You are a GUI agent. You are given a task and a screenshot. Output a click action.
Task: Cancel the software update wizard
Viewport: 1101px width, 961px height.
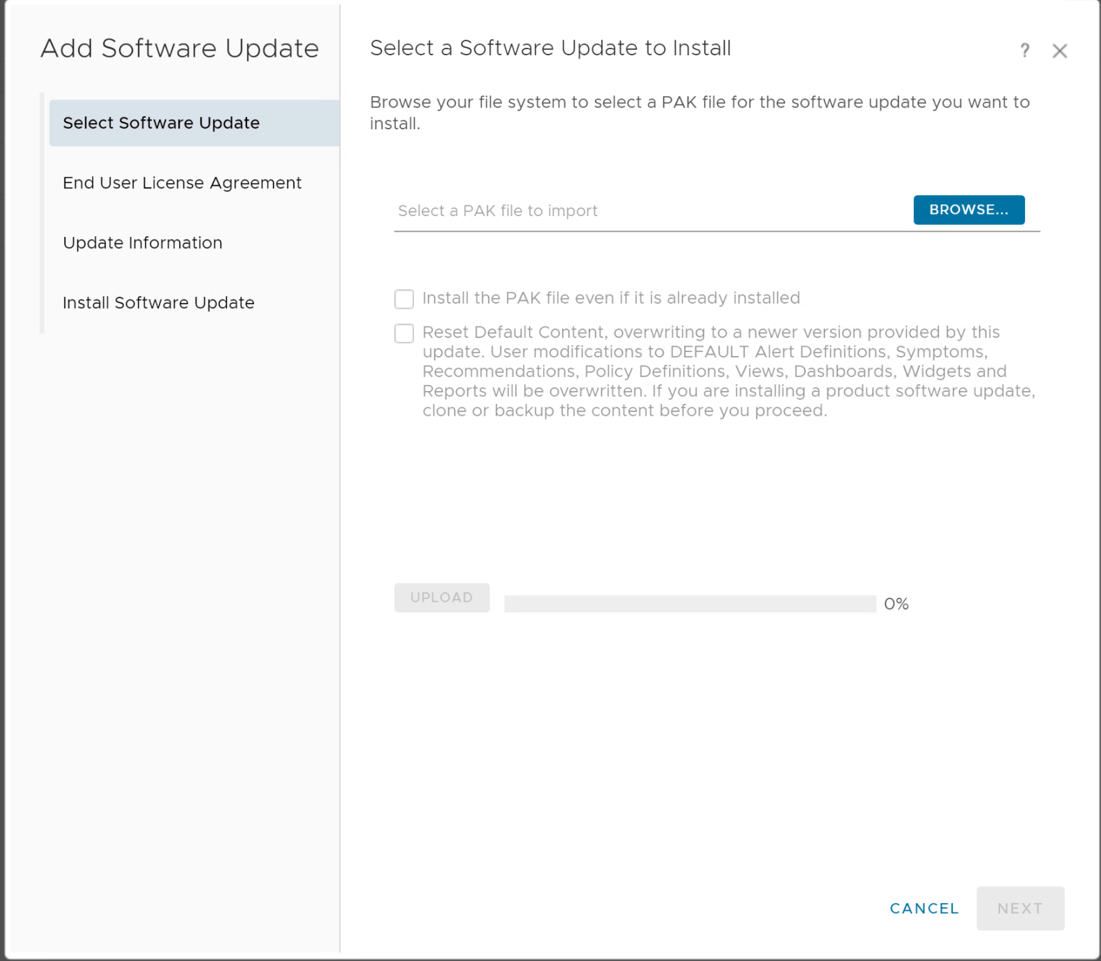[923, 909]
